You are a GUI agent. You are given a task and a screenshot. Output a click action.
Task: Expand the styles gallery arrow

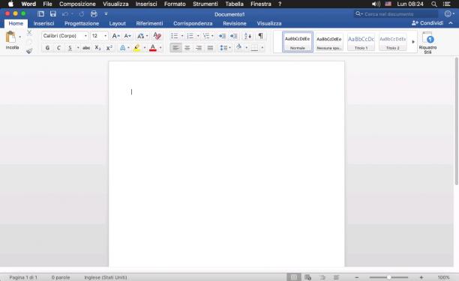click(413, 42)
